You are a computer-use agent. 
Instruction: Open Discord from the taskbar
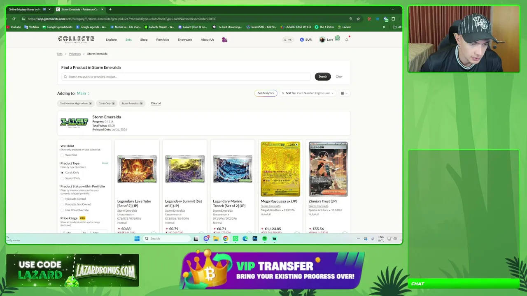click(206, 238)
